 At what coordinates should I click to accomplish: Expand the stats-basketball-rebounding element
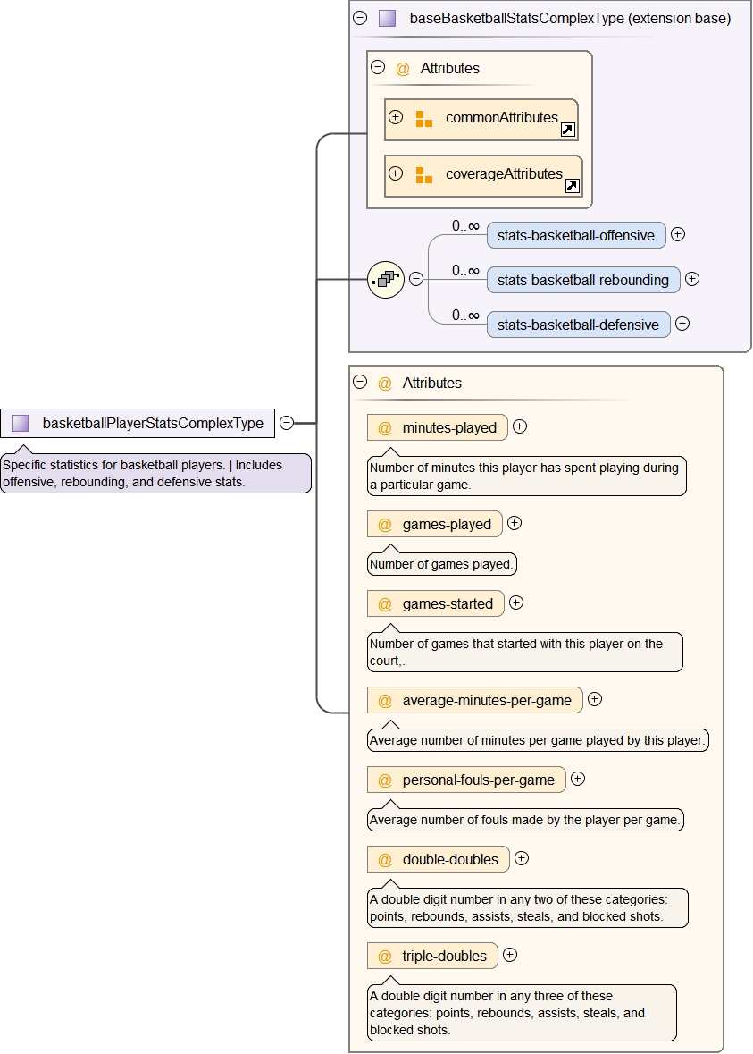(692, 279)
